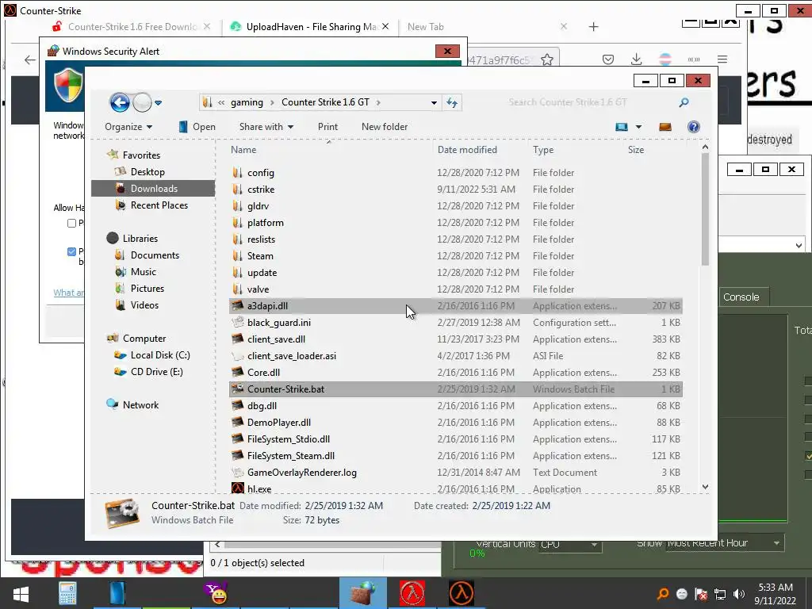Image resolution: width=812 pixels, height=609 pixels.
Task: Switch to the Counter-Strike 1.6 Free Download tab
Action: (132, 27)
